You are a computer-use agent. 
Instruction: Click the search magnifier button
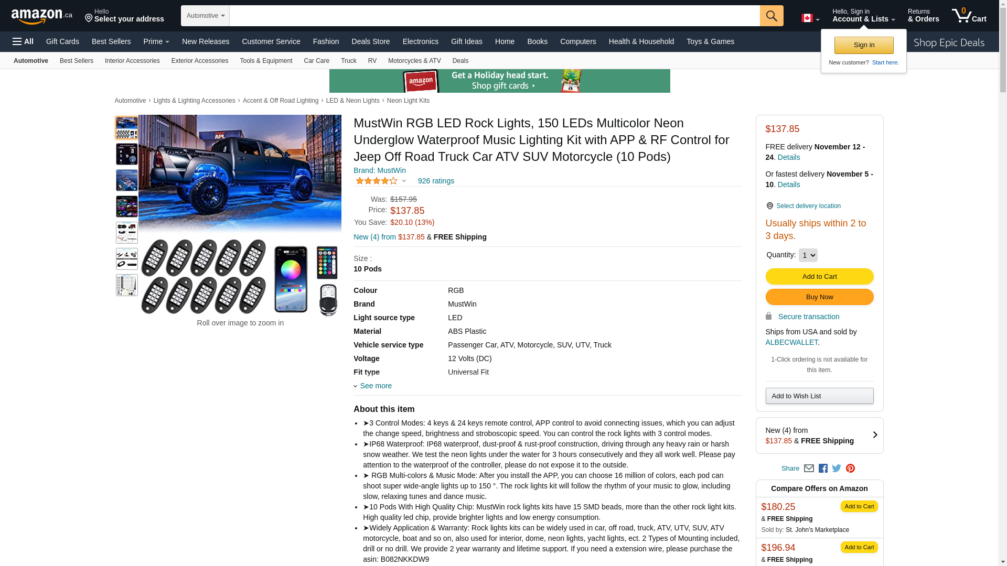click(x=771, y=16)
